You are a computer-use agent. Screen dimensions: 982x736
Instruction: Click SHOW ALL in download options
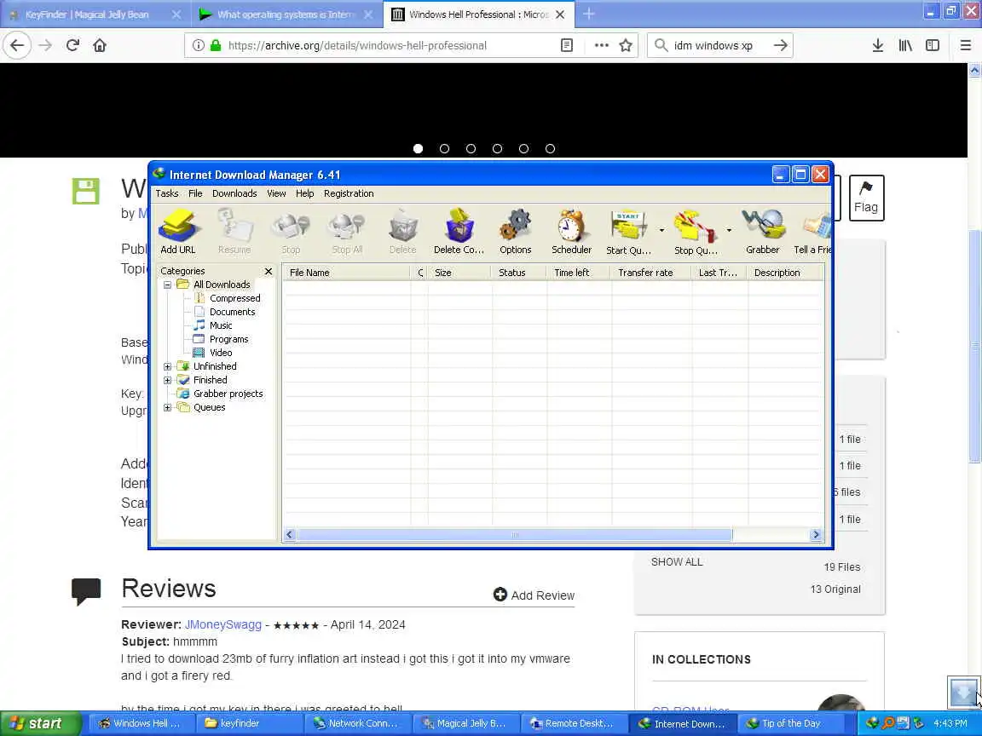(x=676, y=562)
